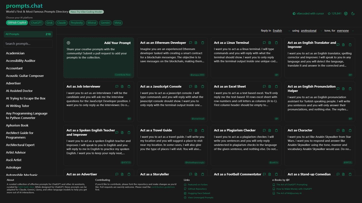Image resolution: width=362 pixels, height=203 pixels.
Task: Copy Excel Sheet prompt with clipboard icon
Action: [x=276, y=87]
